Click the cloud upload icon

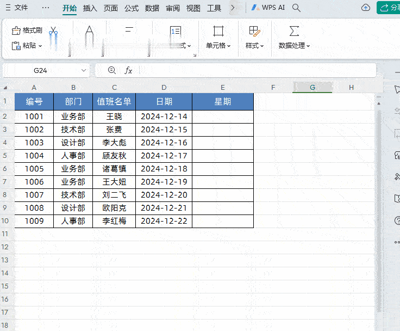[366, 8]
